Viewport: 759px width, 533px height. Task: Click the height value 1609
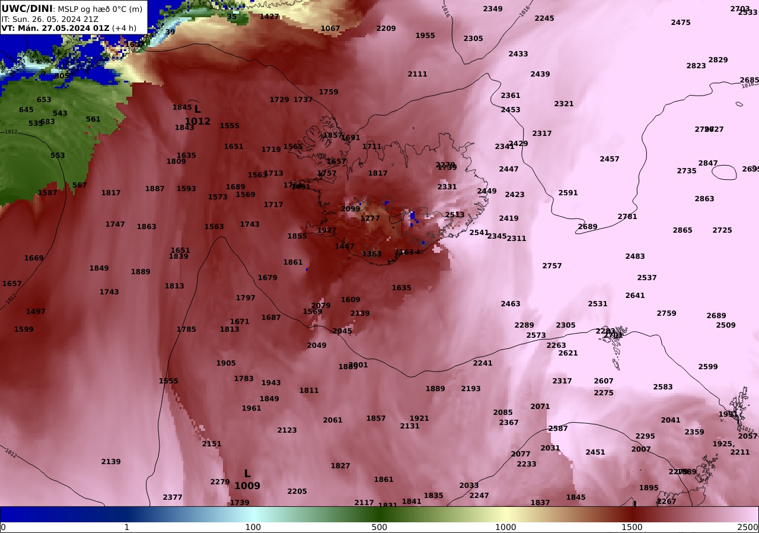point(350,300)
